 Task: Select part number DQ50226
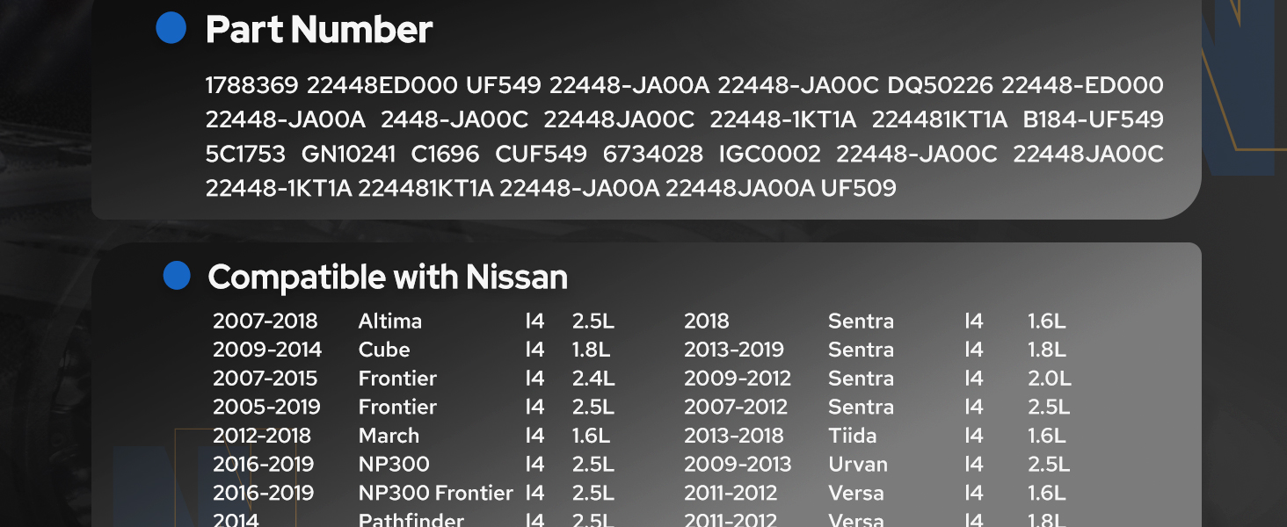940,85
